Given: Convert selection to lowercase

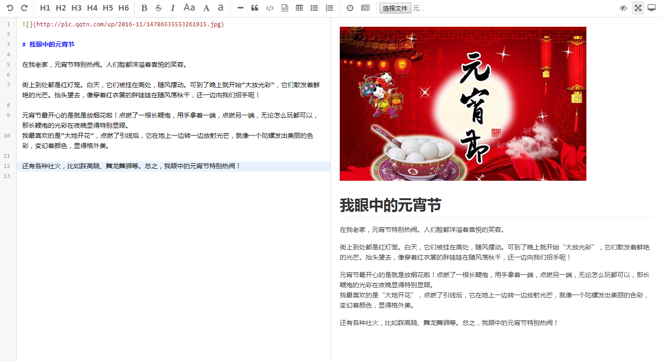Looking at the screenshot, I should pos(220,8).
